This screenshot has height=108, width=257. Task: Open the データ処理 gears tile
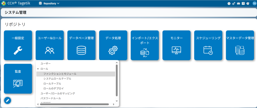pos(113,45)
